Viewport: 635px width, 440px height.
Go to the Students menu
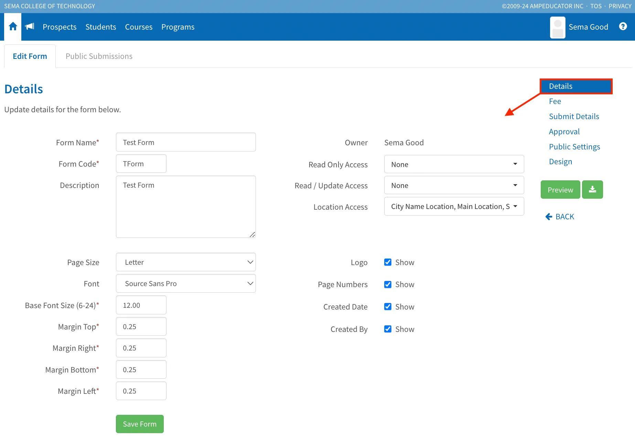point(101,27)
